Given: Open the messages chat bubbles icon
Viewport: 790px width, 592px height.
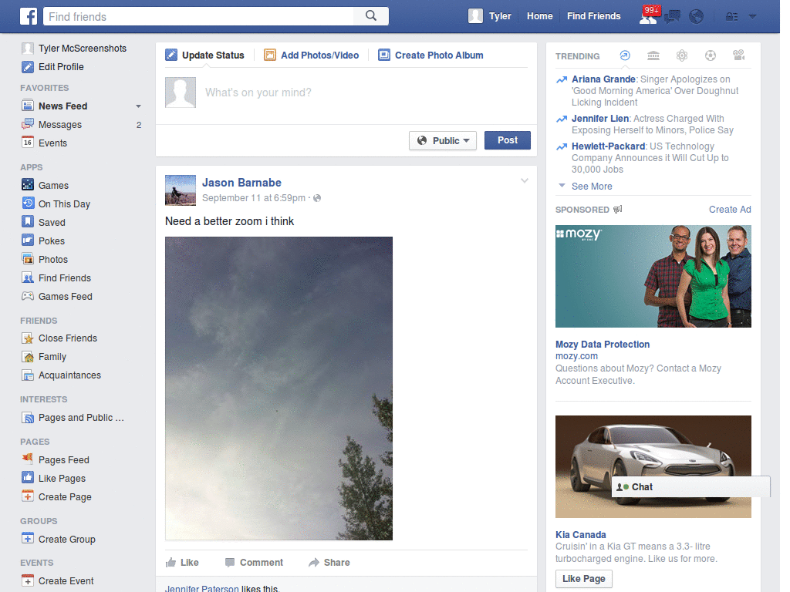Looking at the screenshot, I should 672,17.
